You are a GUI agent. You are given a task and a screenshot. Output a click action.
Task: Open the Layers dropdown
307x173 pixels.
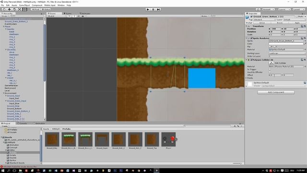[x=284, y=10]
